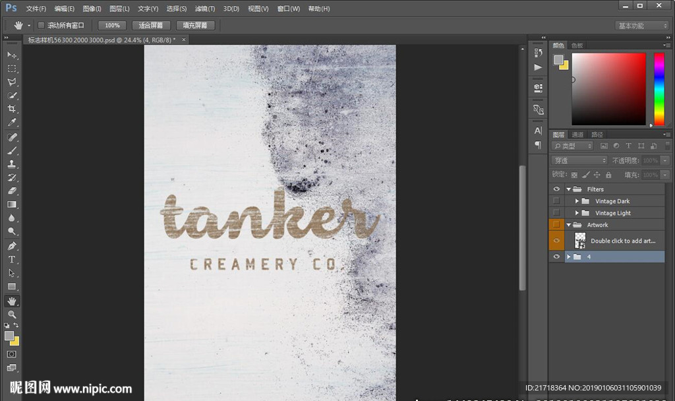Select the Clone Stamp tool

coord(12,164)
